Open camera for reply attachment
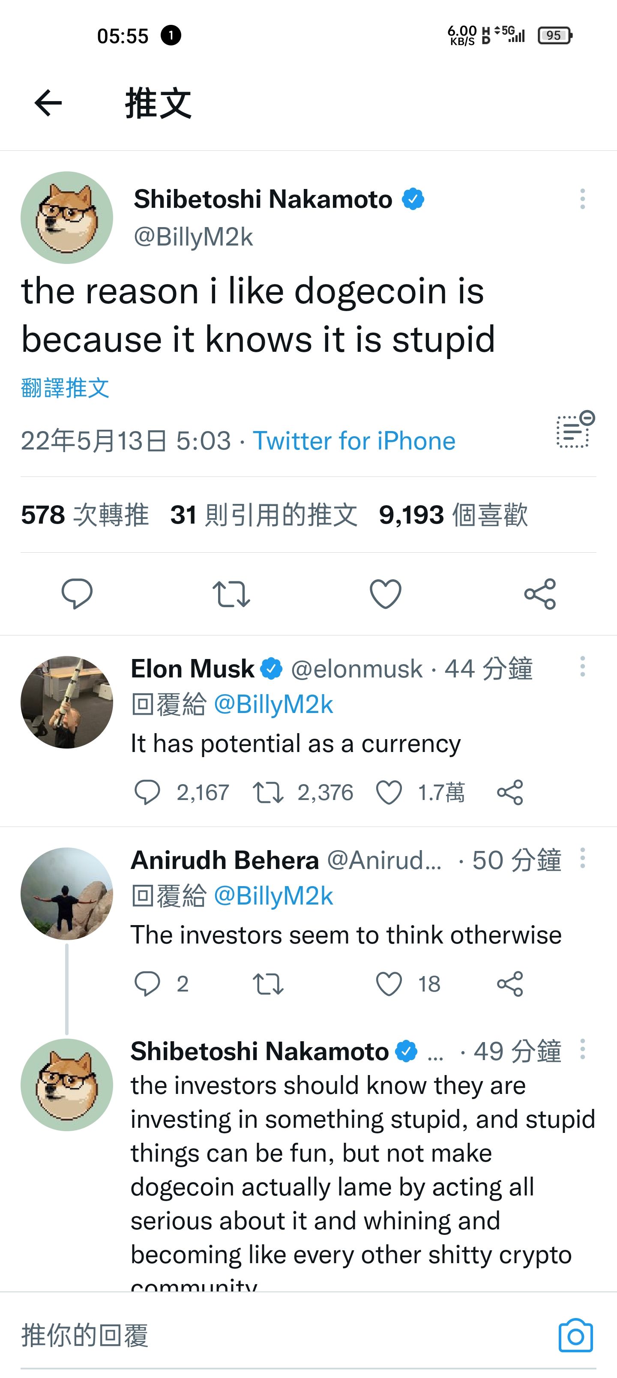 (575, 1336)
